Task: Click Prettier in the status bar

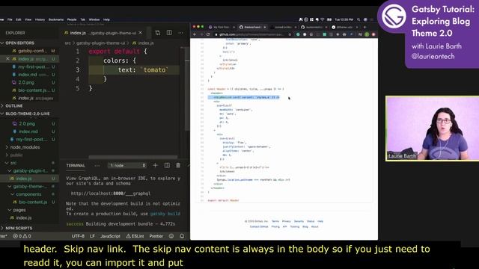Action: tap(156, 236)
